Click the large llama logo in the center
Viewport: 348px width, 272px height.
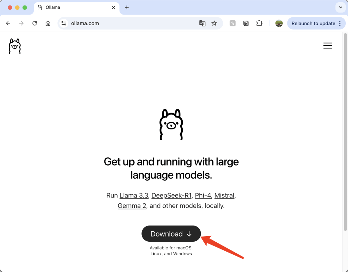tap(171, 124)
